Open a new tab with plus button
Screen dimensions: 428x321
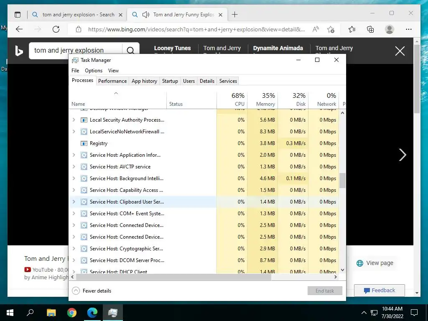[234, 15]
